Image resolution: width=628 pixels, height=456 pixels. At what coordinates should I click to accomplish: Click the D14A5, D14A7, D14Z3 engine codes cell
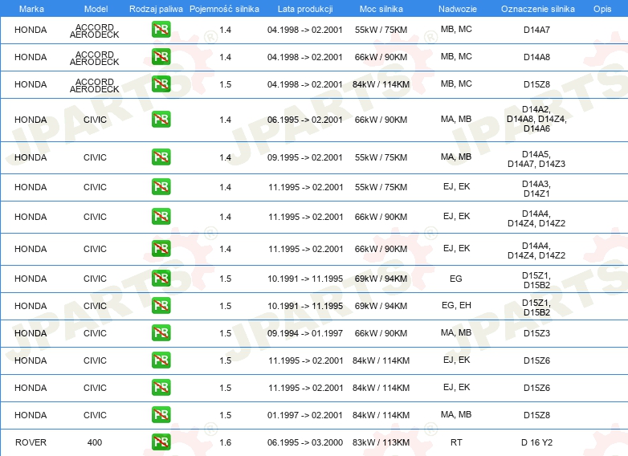tap(536, 159)
